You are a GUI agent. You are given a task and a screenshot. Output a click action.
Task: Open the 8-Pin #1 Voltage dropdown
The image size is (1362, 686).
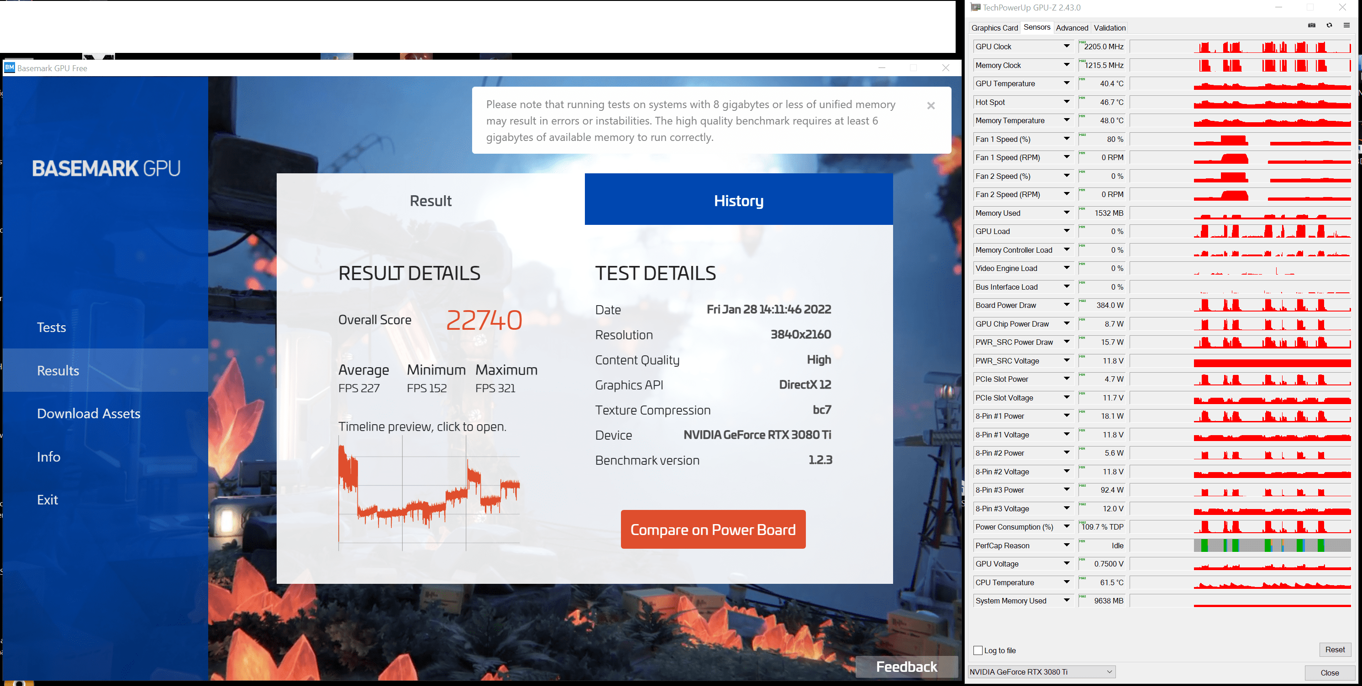1067,435
